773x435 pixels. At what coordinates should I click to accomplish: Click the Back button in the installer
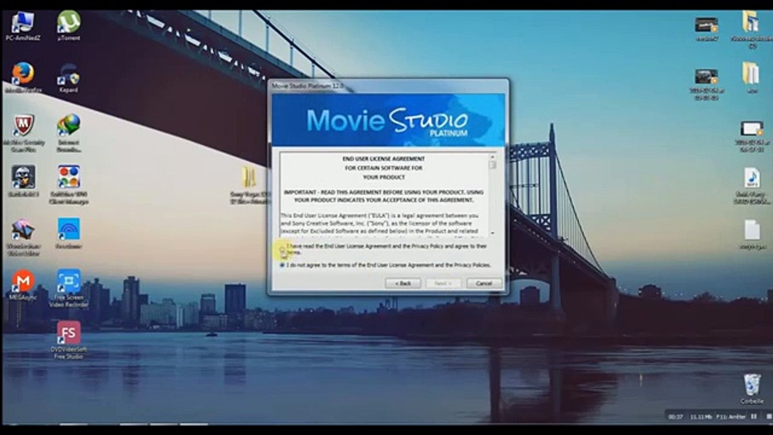tap(403, 284)
